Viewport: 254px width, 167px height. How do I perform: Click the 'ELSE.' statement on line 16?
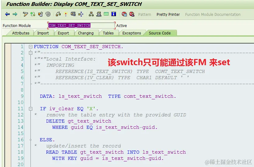[x=47, y=140]
